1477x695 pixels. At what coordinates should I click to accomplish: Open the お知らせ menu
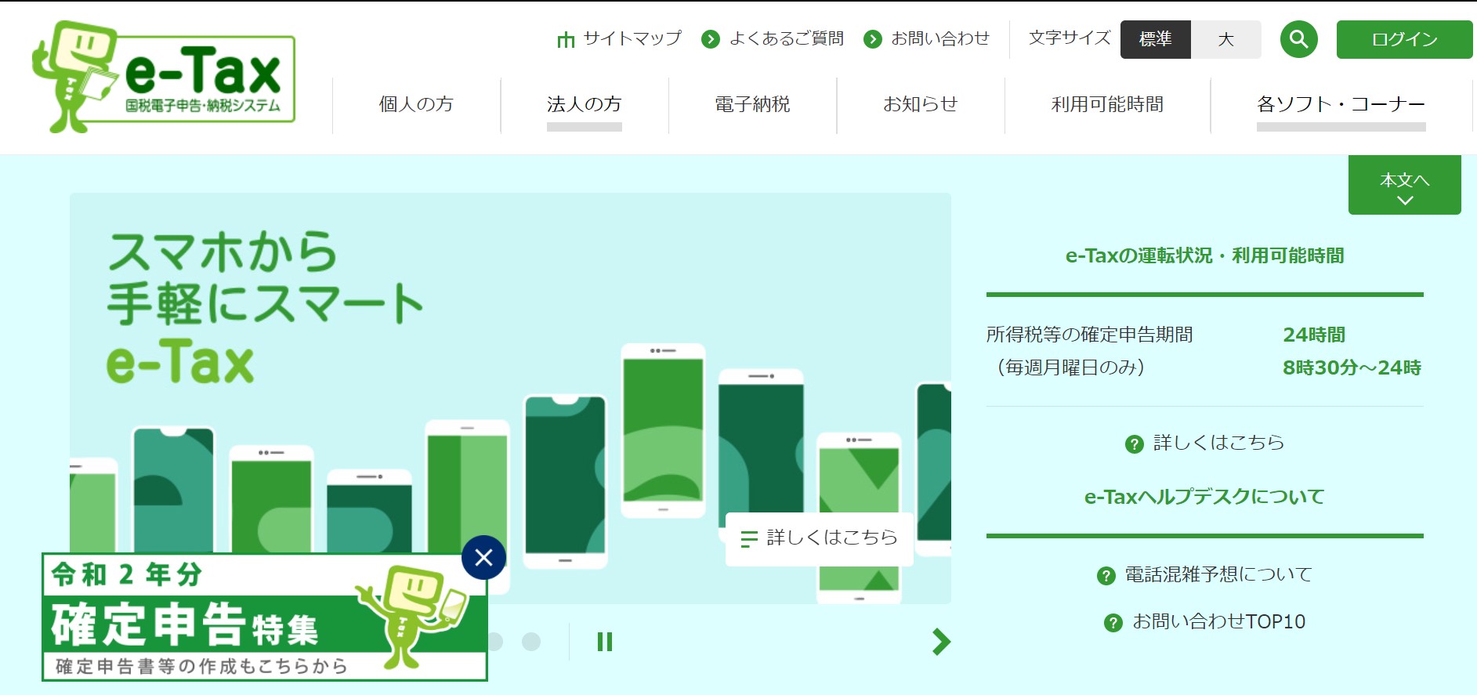[920, 104]
